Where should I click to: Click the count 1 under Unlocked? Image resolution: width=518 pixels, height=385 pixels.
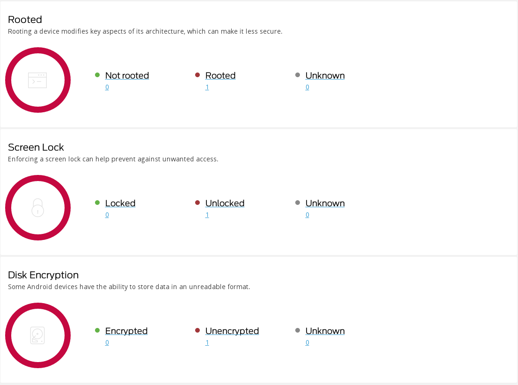207,215
